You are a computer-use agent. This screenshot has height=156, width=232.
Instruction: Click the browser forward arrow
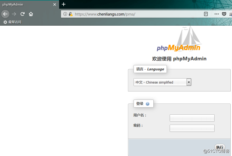(14, 14)
